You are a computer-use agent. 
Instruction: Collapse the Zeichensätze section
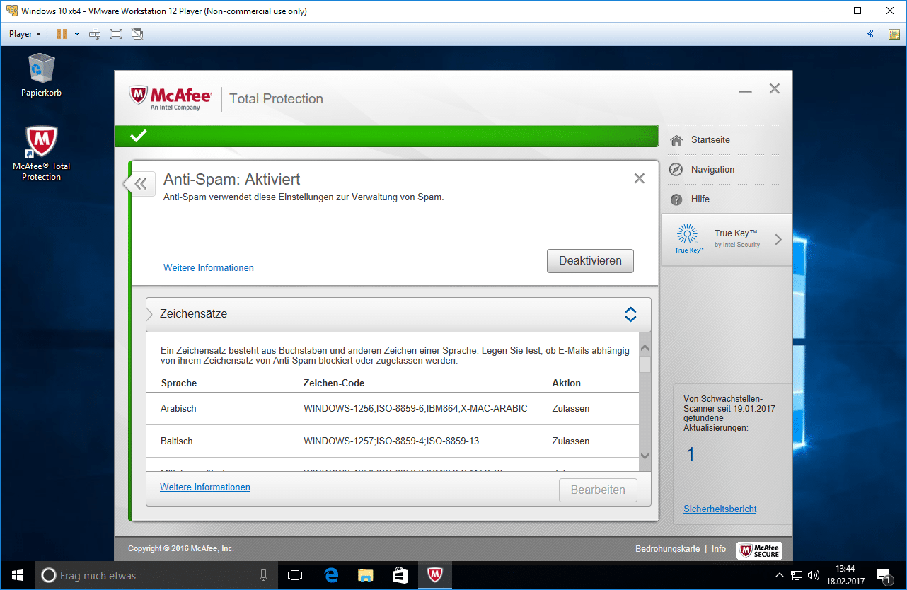[630, 315]
